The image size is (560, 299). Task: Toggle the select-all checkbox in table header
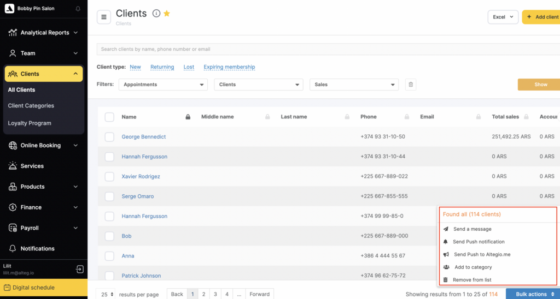(x=109, y=117)
